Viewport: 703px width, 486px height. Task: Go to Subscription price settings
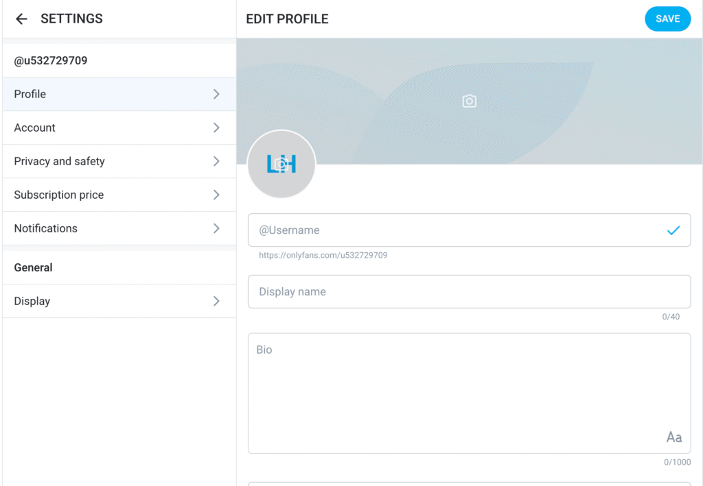tap(59, 195)
